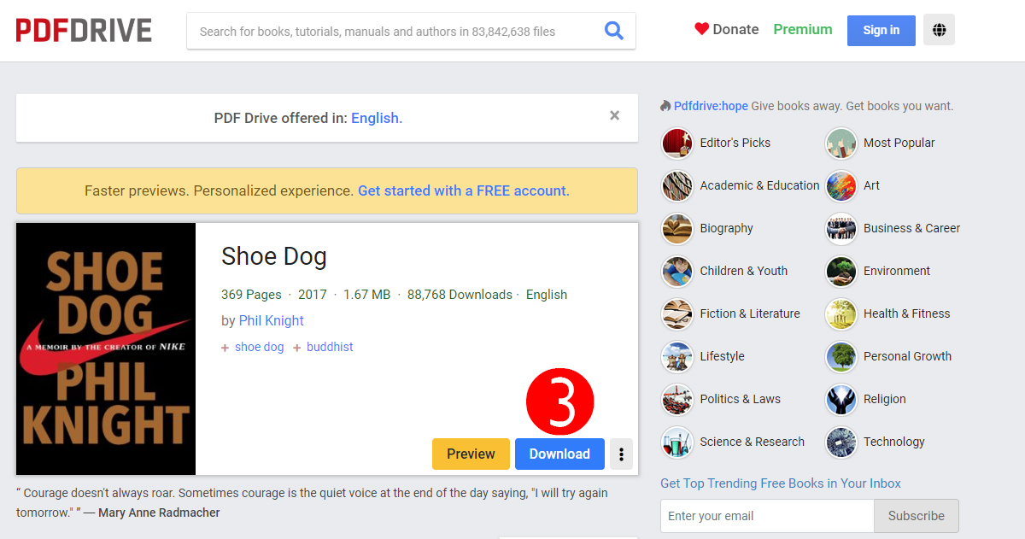
Task: Close the 'PDF Drive offered in' banner
Action: (x=614, y=116)
